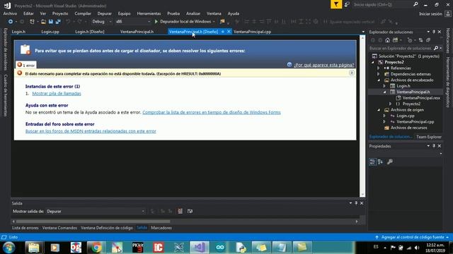The image size is (453, 254).
Task: Switch to Login.cpp document tab
Action: tap(50, 32)
